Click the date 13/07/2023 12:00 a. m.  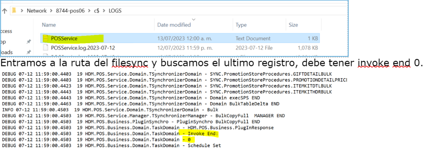click(185, 38)
